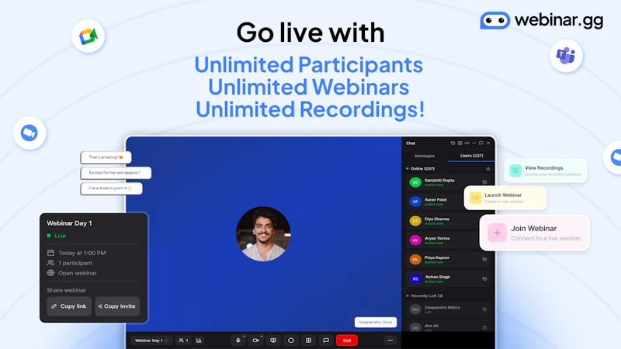This screenshot has width=621, height=349.
Task: Open the three-dots more menu in bottom toolbar
Action: tap(390, 340)
